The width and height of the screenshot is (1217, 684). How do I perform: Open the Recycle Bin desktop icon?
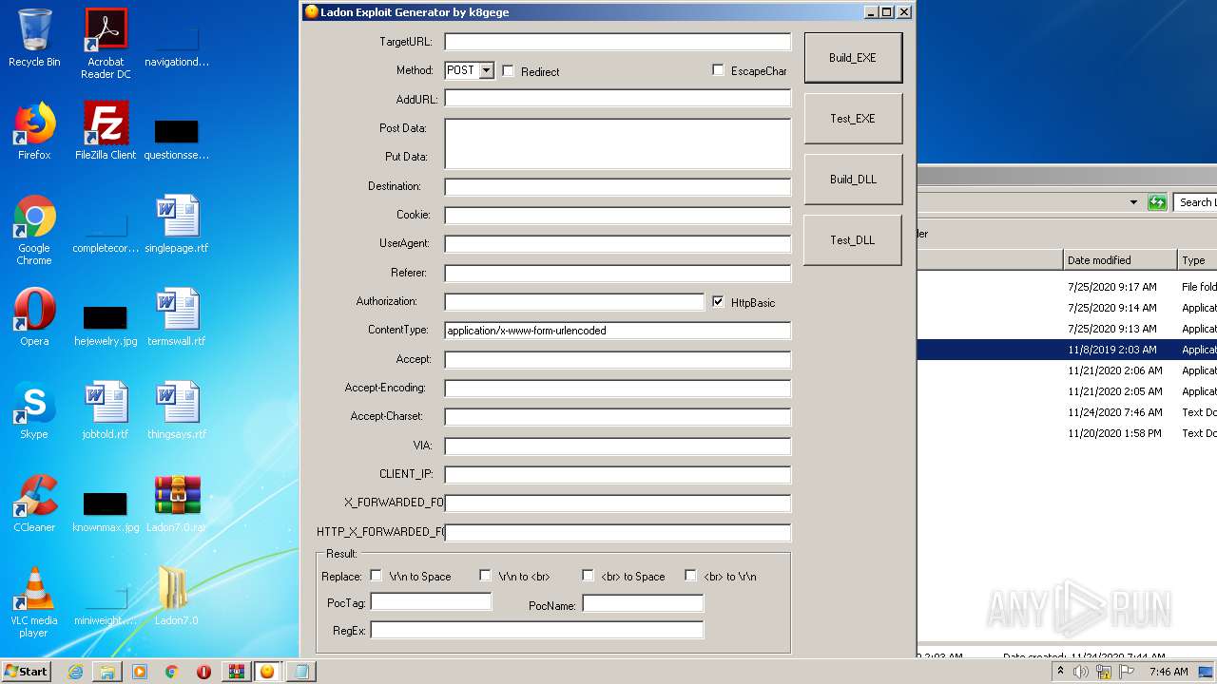(x=34, y=38)
